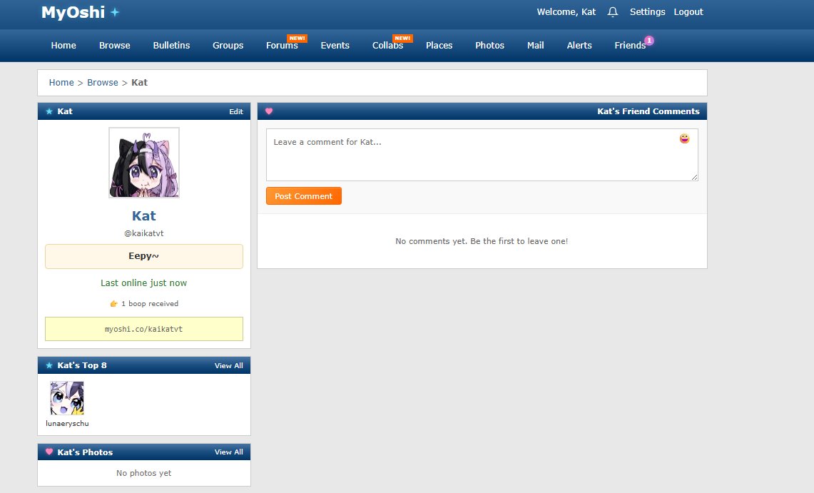The height and width of the screenshot is (493, 814).
Task: Click Home in the breadcrumb
Action: [x=61, y=83]
